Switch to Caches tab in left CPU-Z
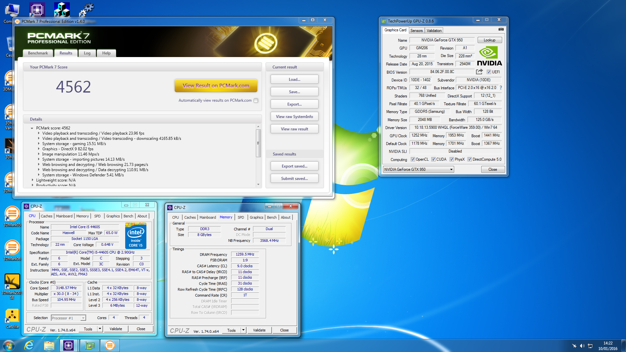626x352 pixels. click(x=46, y=216)
